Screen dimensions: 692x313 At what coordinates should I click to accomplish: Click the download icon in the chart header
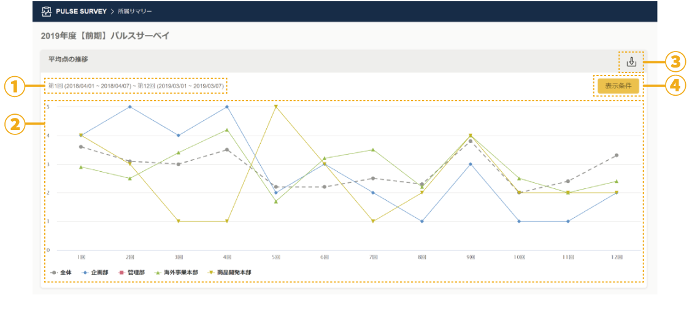pos(631,61)
